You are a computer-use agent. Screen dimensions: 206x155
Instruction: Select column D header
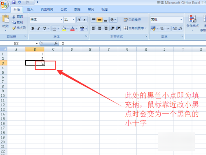[x=72, y=49]
